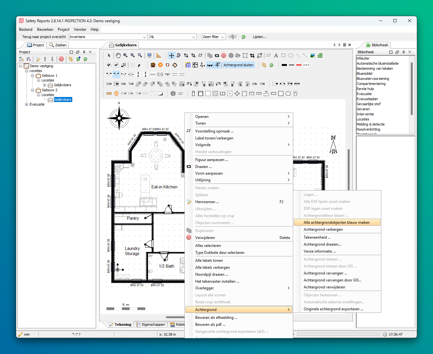Click the sort A-Z icon in Project panel
Viewport: 433px width, 354px height.
pyautogui.click(x=29, y=59)
